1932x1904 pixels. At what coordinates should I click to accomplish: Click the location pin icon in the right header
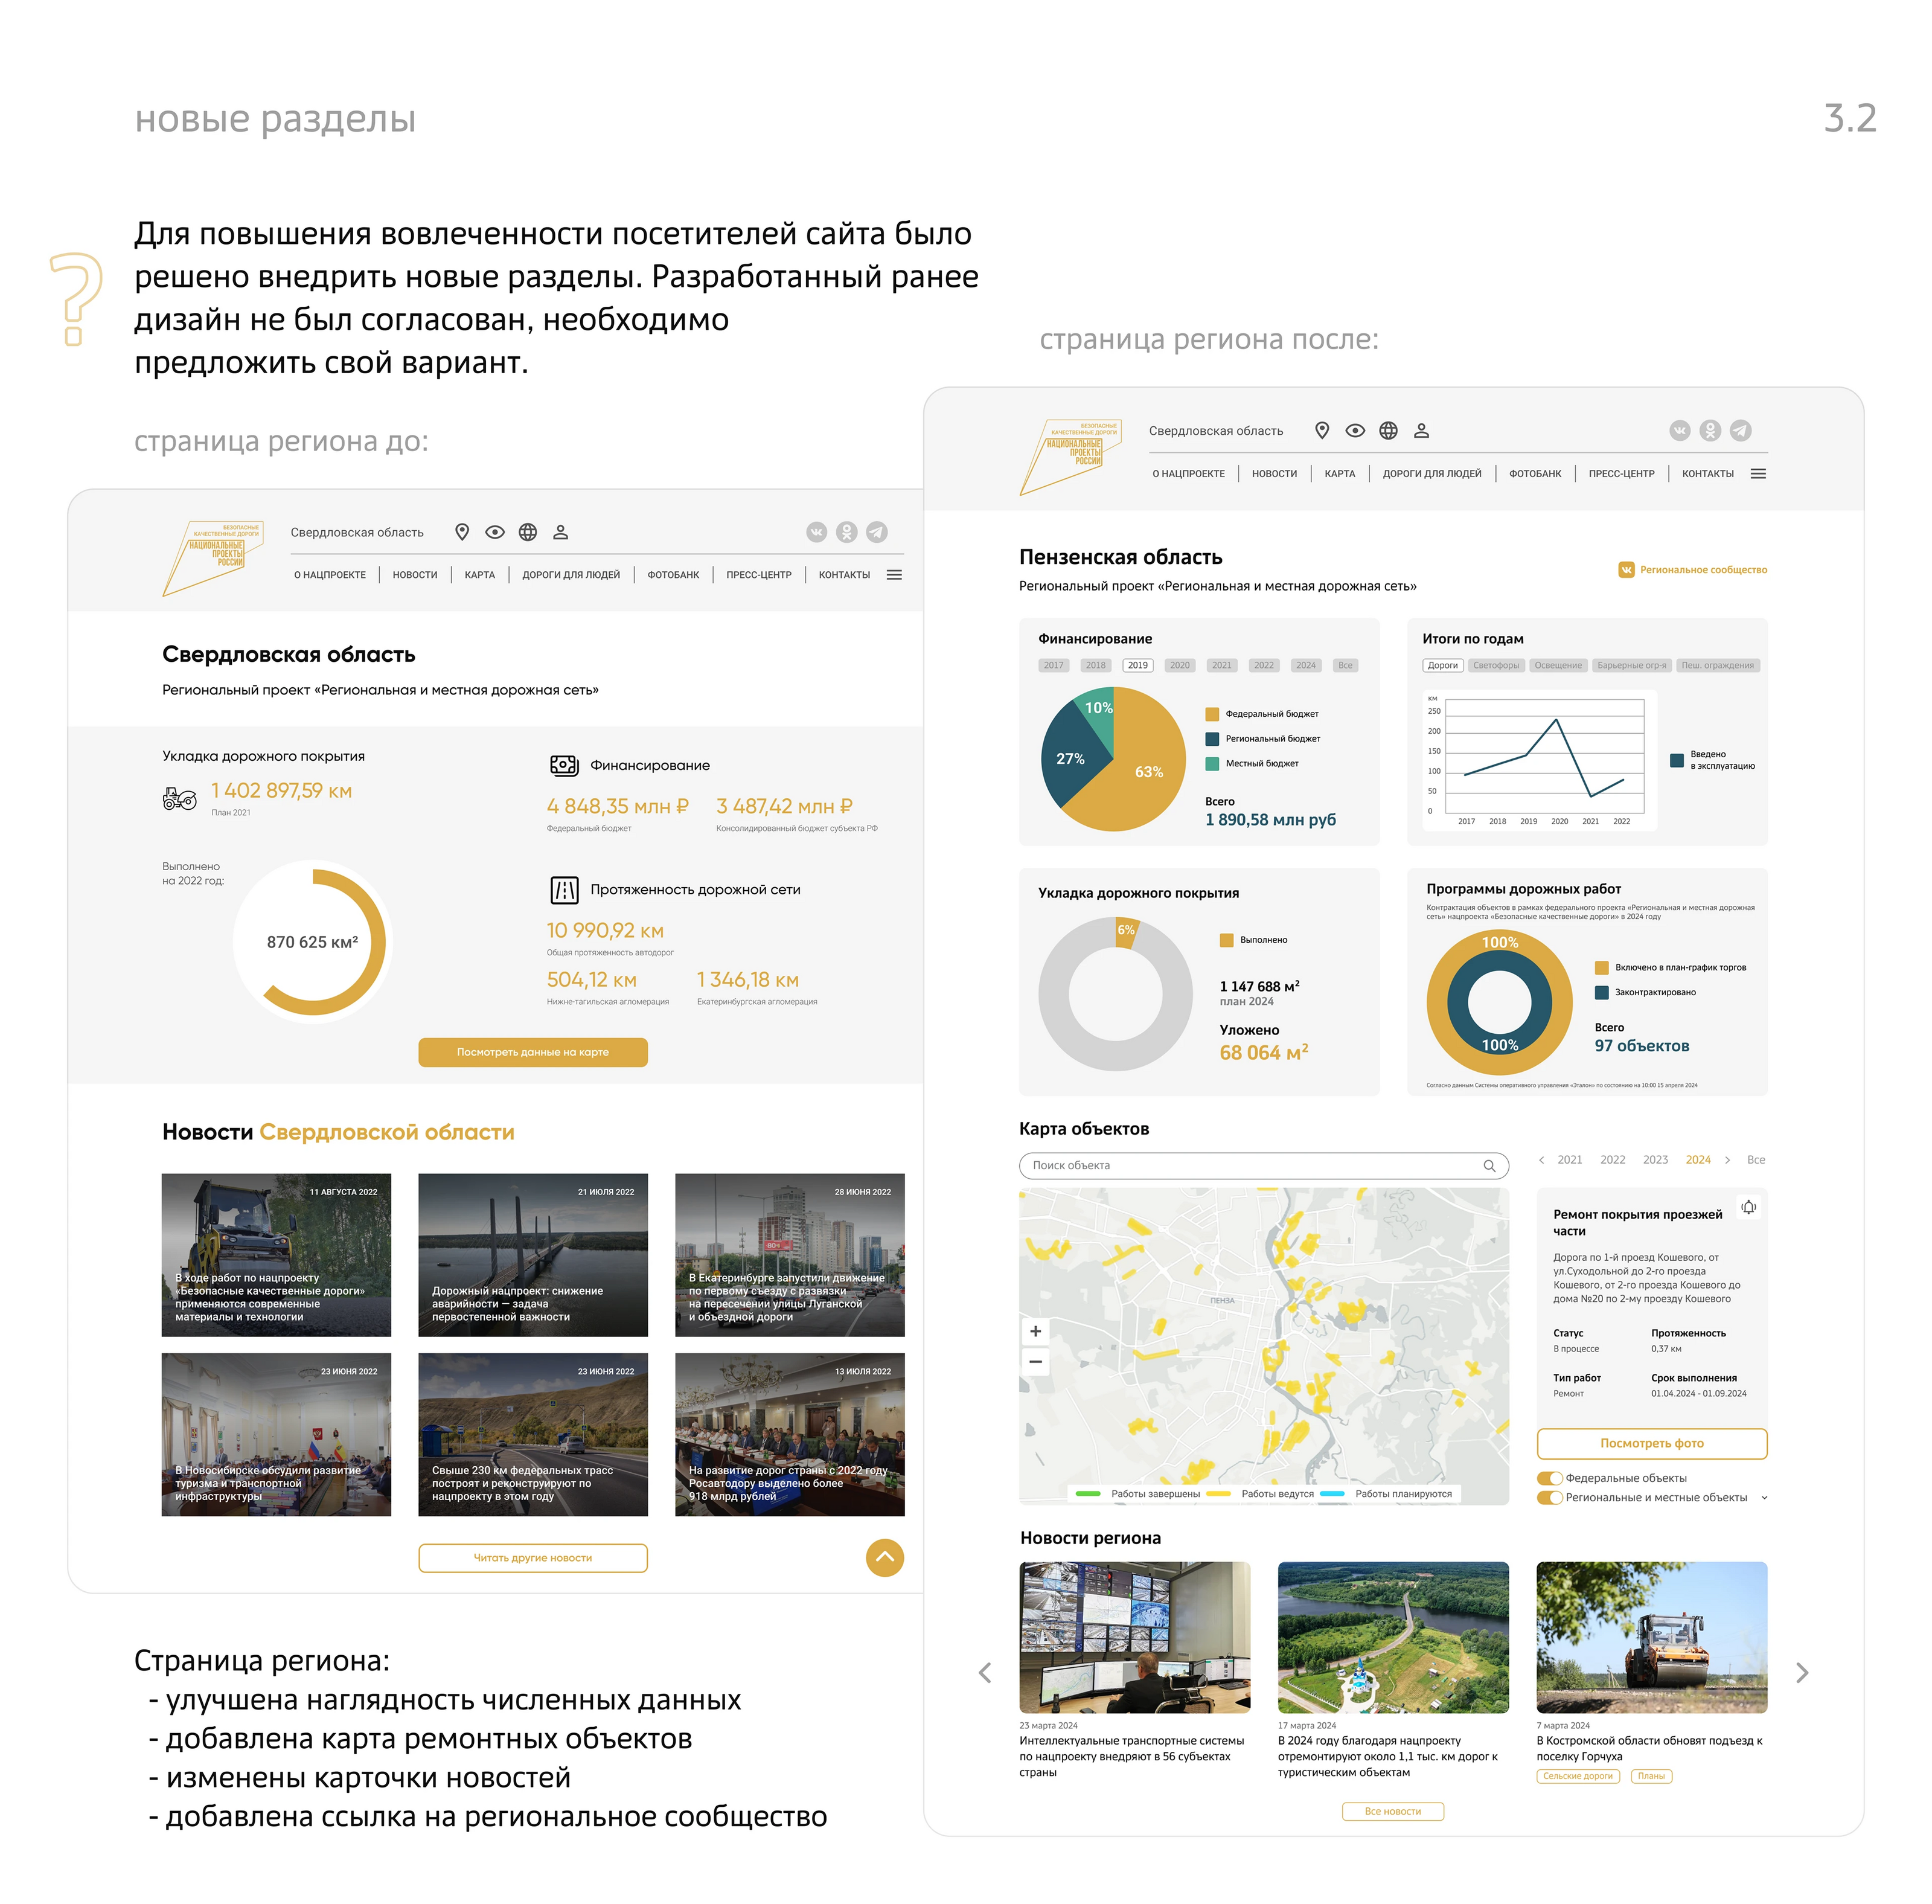coord(1322,431)
